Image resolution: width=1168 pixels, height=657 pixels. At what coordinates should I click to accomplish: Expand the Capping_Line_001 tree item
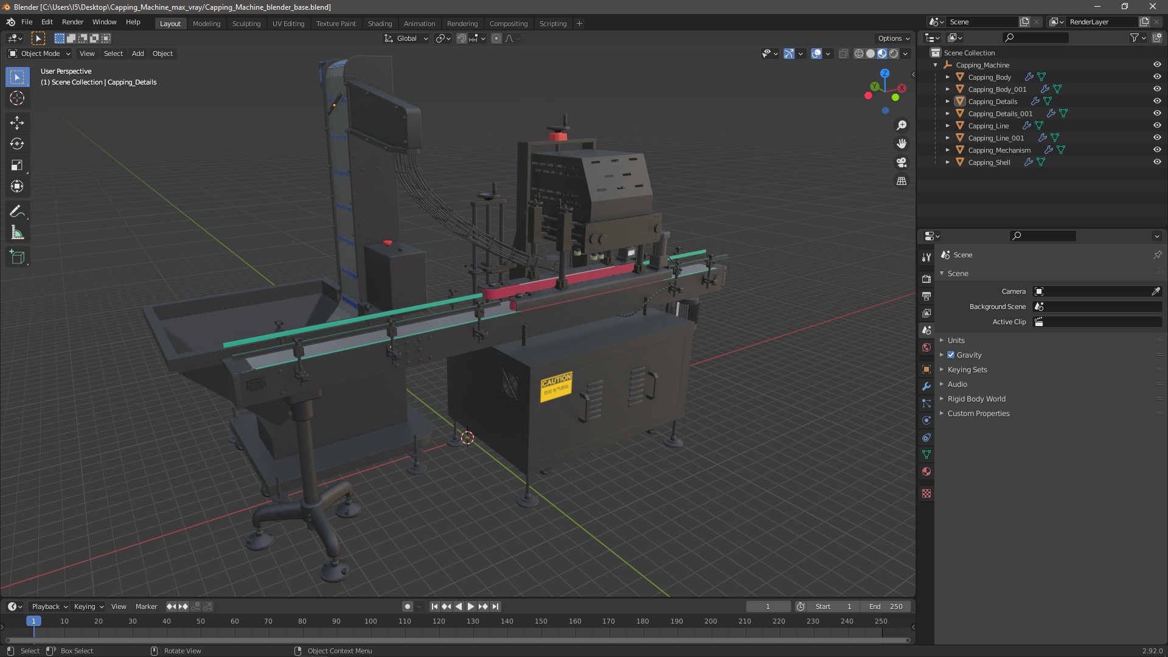click(947, 137)
